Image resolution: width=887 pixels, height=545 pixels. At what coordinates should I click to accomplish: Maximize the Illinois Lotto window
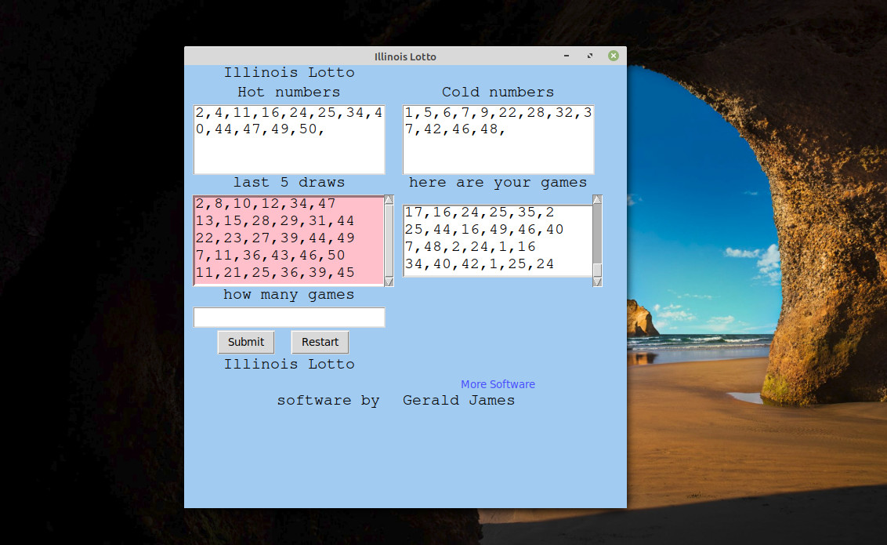click(590, 56)
